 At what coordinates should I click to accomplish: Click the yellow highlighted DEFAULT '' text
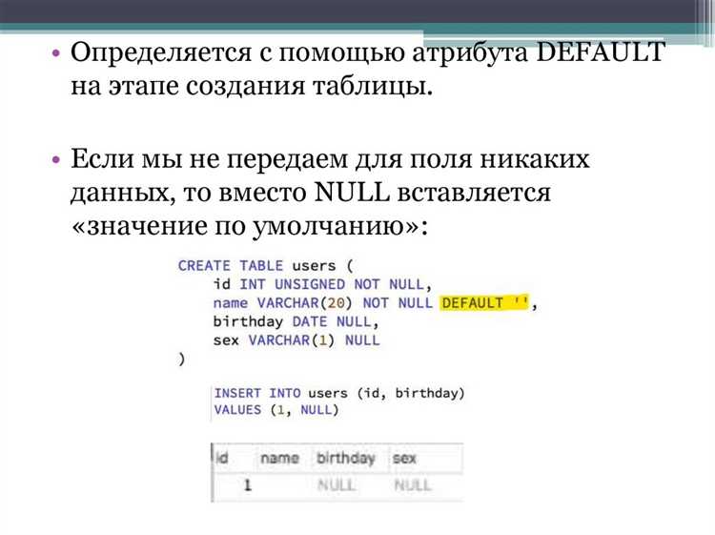(x=485, y=302)
